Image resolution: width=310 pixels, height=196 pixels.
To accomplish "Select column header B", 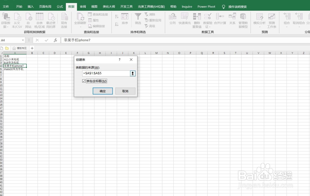I will tap(32, 53).
